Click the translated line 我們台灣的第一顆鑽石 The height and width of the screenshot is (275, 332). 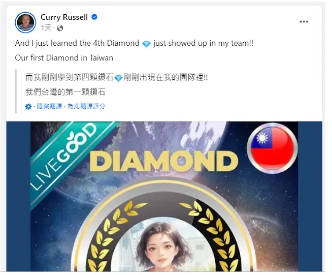[65, 92]
